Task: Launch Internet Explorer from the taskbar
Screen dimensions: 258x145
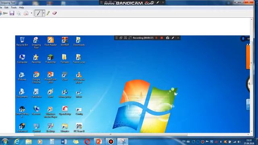Action: 17,141
